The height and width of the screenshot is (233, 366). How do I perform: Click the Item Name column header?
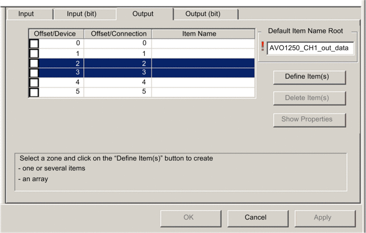[199, 34]
